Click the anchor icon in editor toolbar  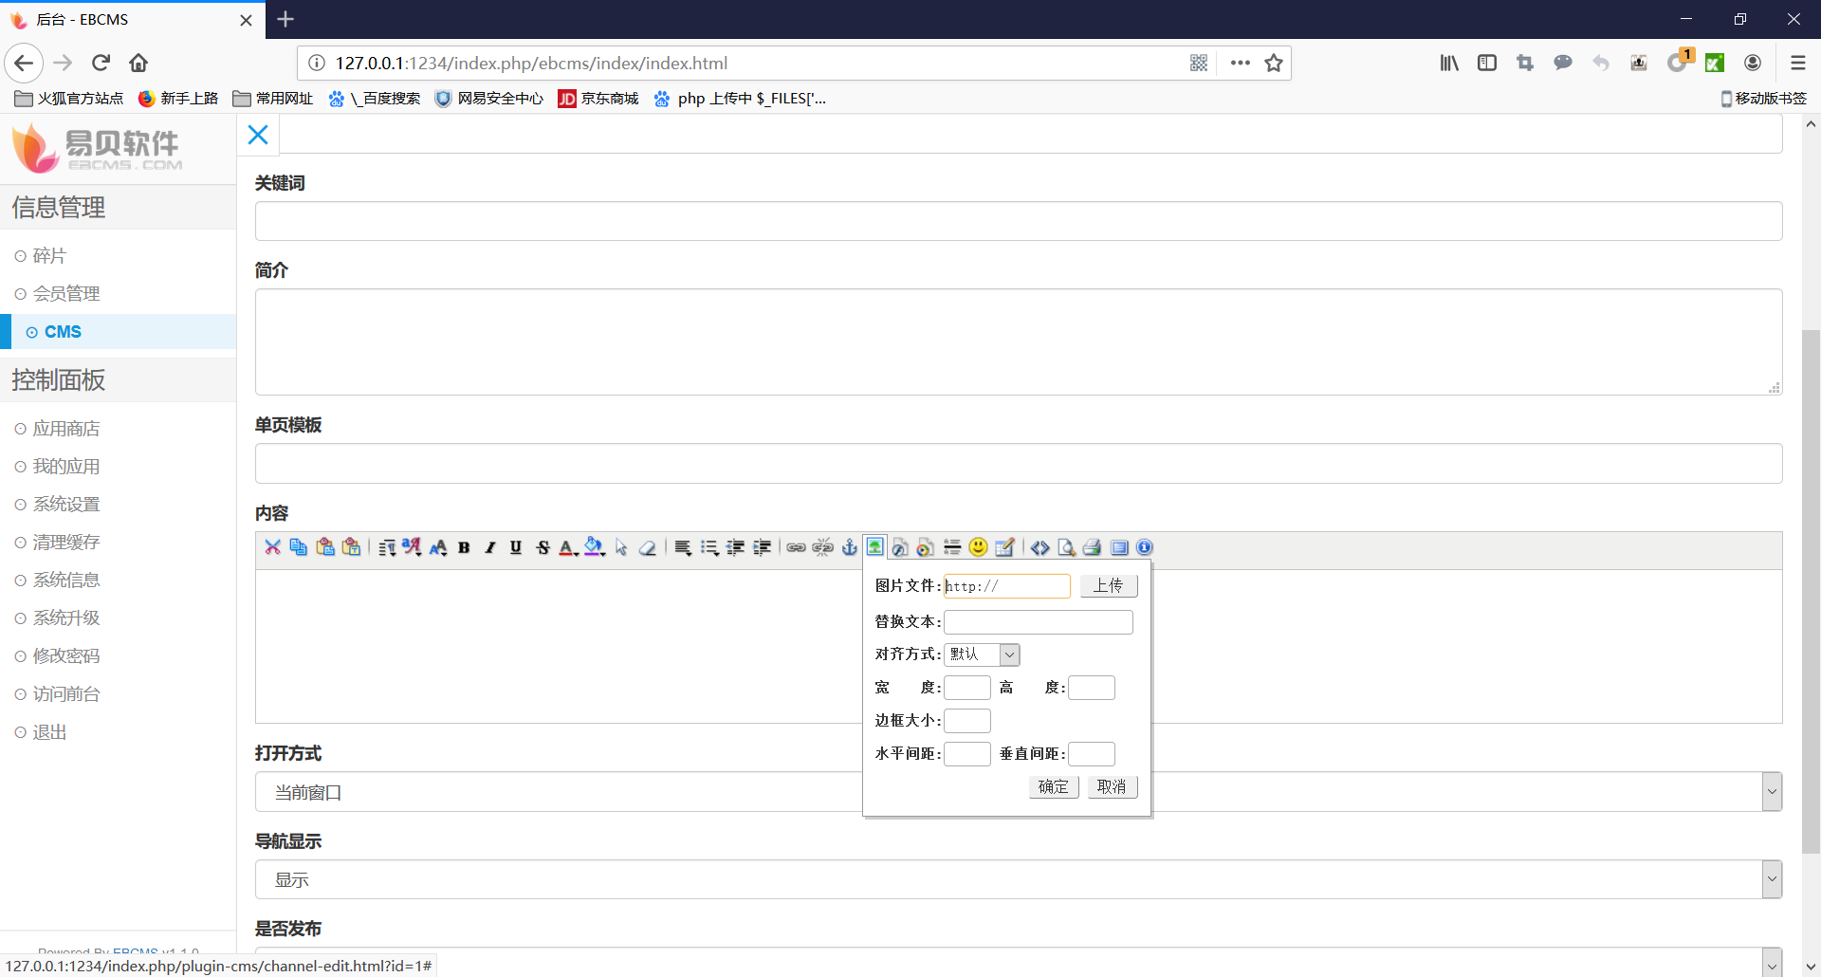click(x=850, y=547)
